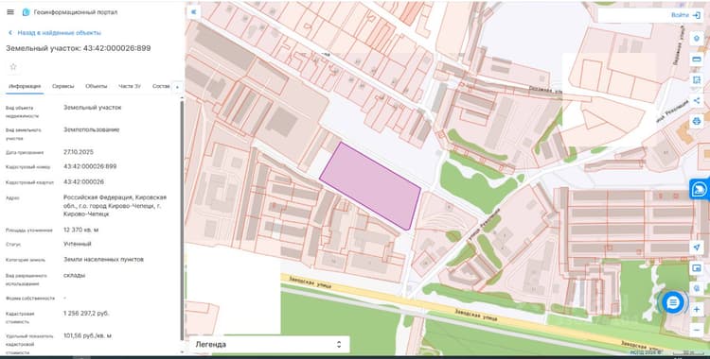710x359 pixels.
Task: Switch to the Сервисы tab
Action: pos(62,86)
